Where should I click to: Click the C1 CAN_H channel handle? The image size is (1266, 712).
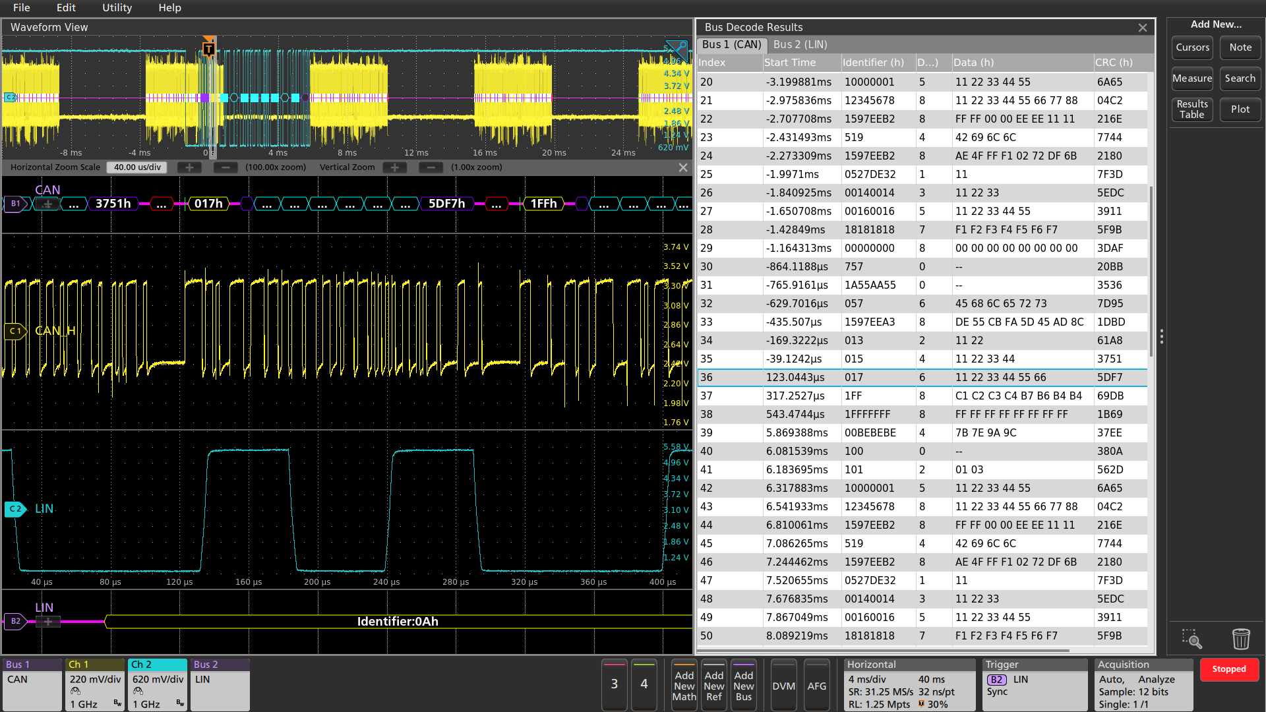pyautogui.click(x=15, y=331)
